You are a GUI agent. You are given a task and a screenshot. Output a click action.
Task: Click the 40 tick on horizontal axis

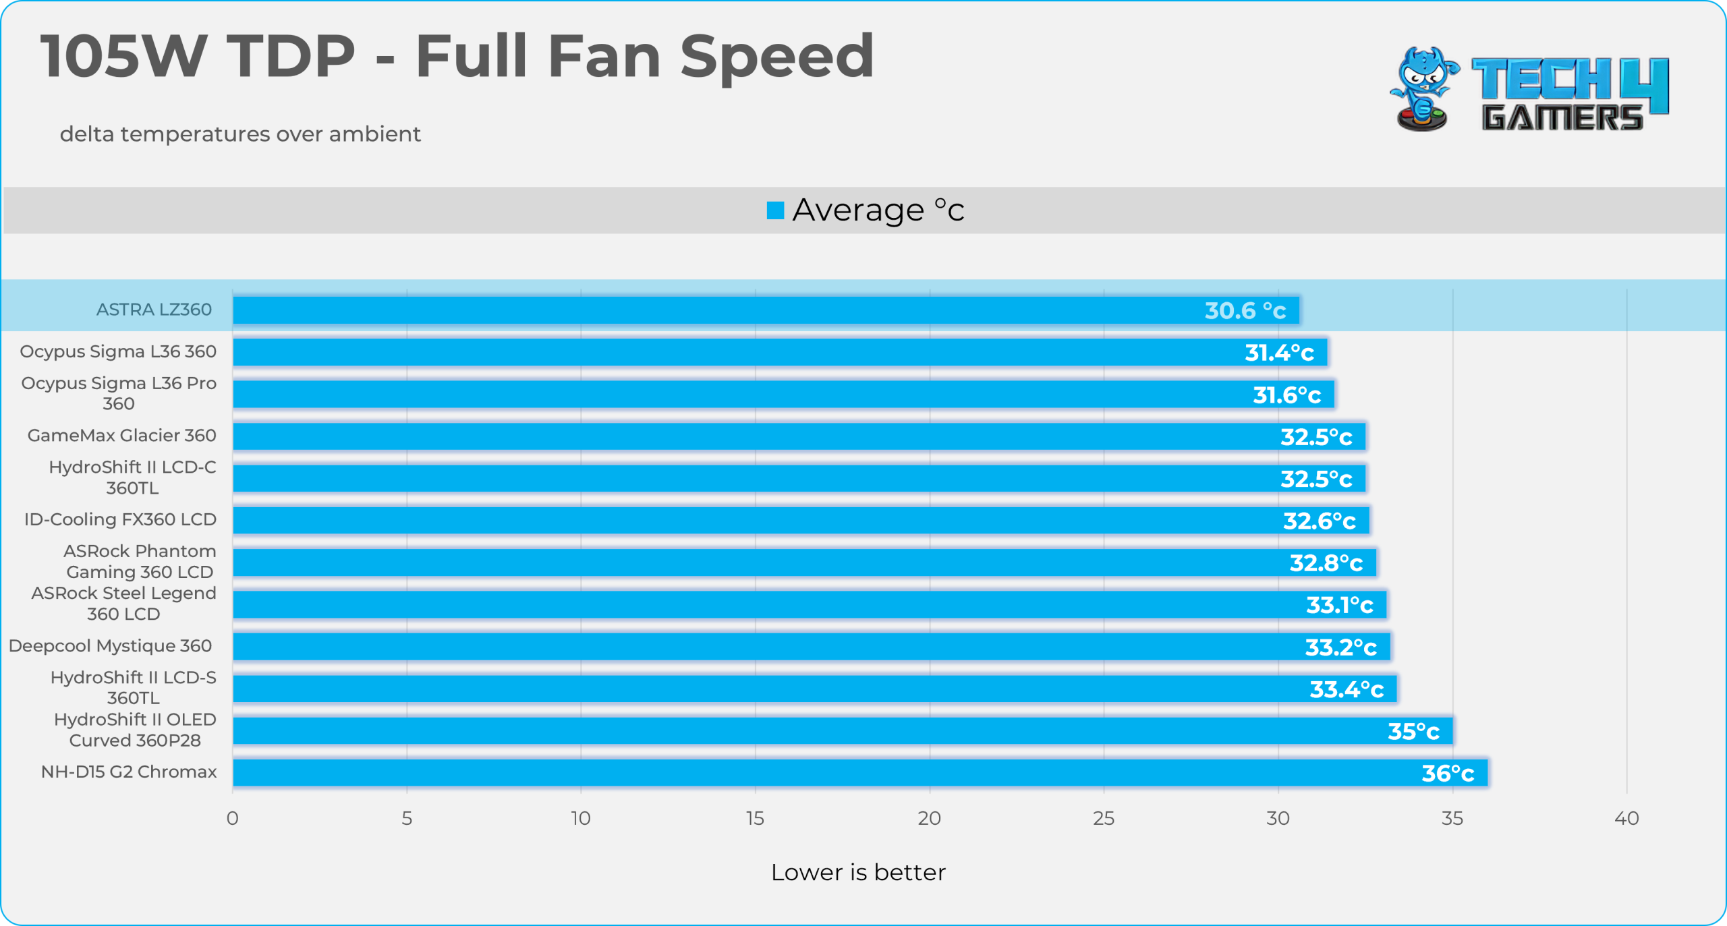(x=1626, y=818)
